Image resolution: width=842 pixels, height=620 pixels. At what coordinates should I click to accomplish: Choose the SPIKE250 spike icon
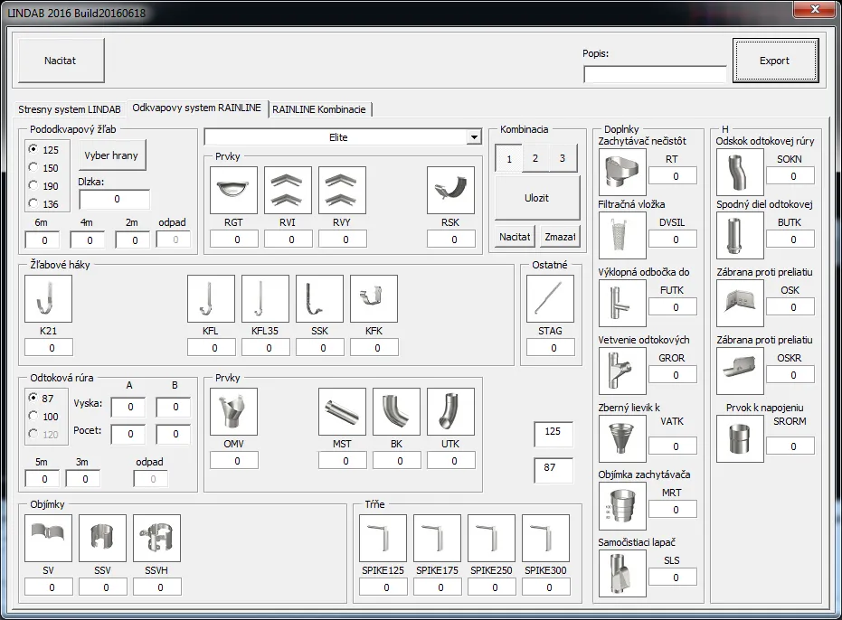[x=491, y=538]
